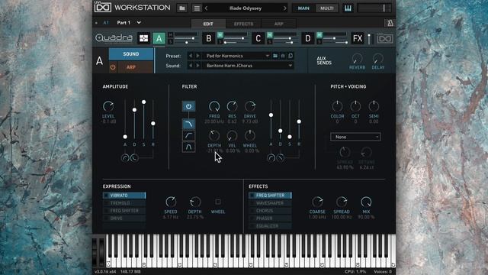488x275 pixels.
Task: Click the amplitude LEVEL knob
Action: (x=108, y=106)
